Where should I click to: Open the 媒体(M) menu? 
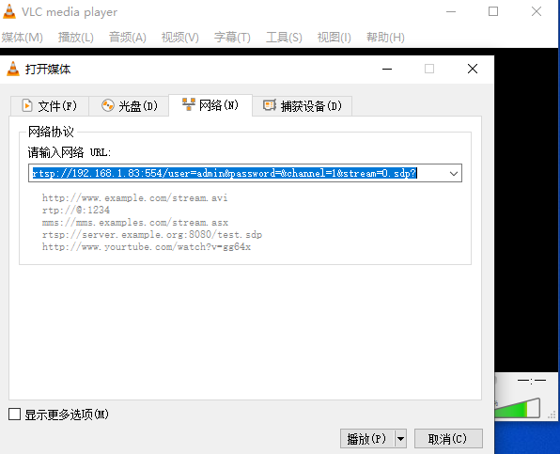pos(22,38)
